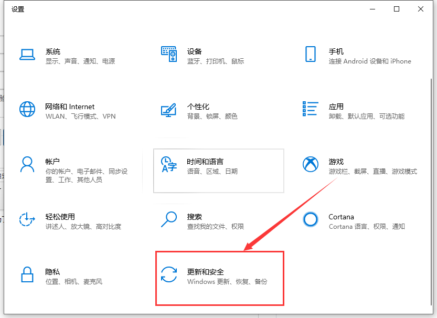This screenshot has width=437, height=318.
Task: Click the 隐私 lock icon
Action: point(27,276)
